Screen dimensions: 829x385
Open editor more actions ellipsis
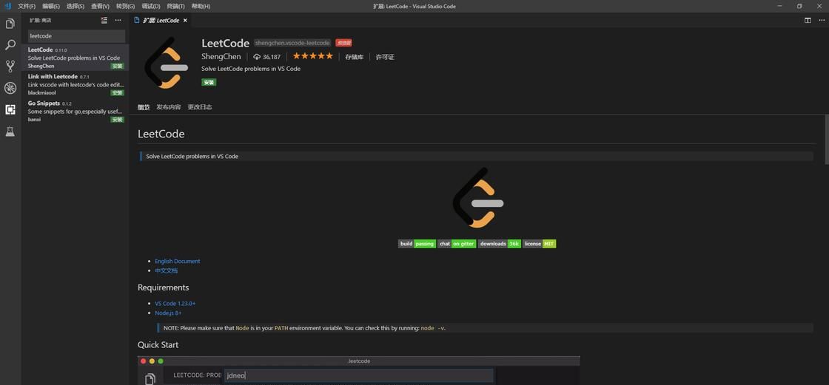(x=821, y=20)
